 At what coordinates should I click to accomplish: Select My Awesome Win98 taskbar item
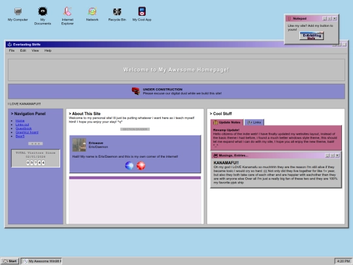[42, 261]
